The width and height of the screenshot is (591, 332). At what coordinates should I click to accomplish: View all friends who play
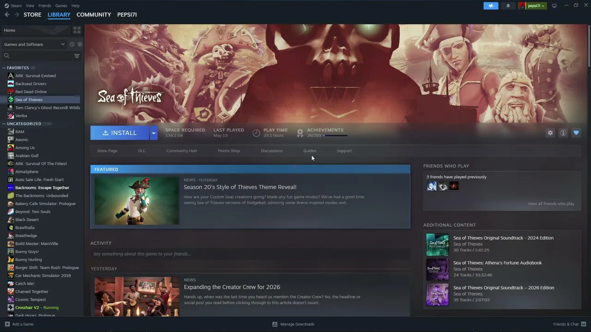(x=551, y=204)
